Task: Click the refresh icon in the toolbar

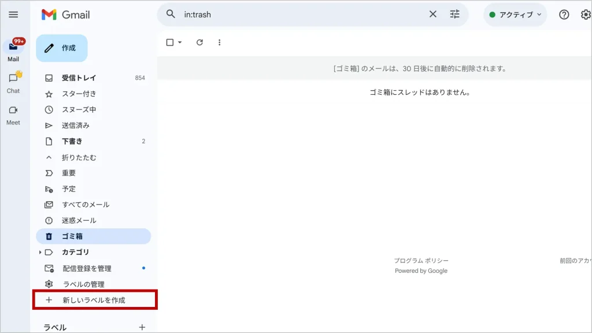Action: pyautogui.click(x=199, y=42)
